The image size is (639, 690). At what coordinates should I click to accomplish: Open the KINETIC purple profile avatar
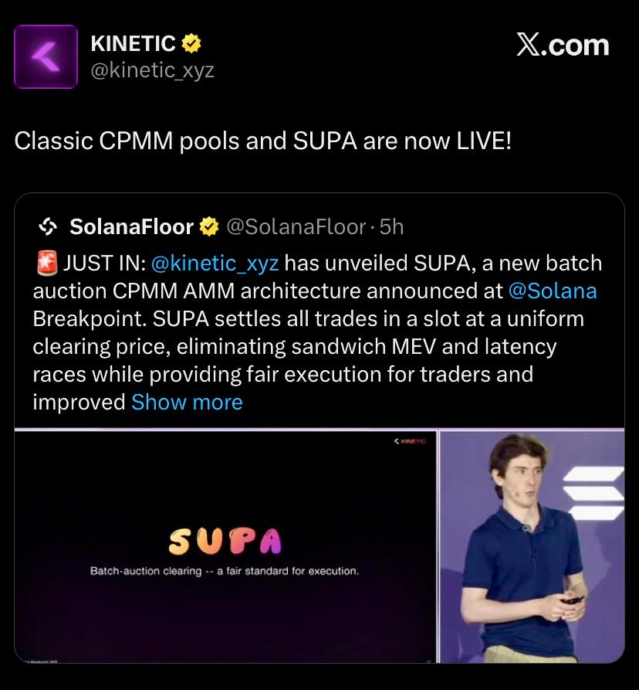point(46,56)
